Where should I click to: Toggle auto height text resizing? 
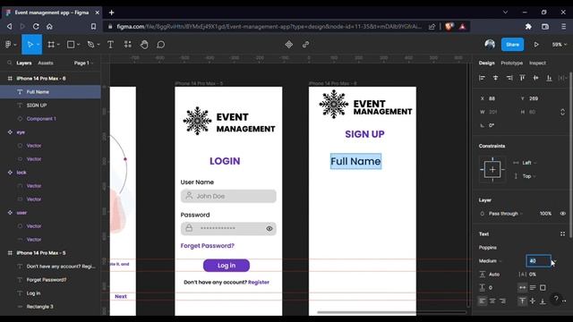533,288
